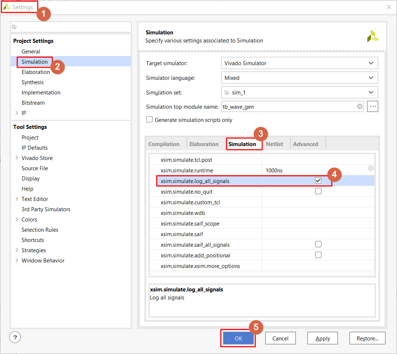
Task: Select Selection Rules item
Action: point(40,230)
